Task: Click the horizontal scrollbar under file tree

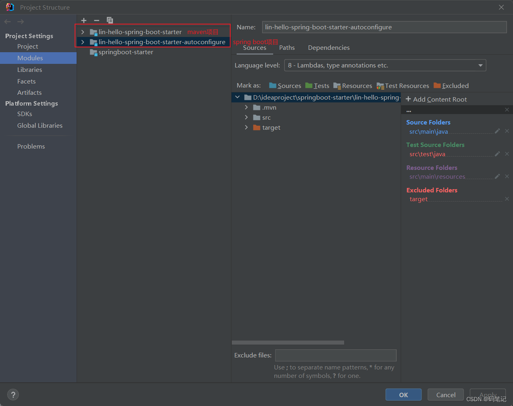Action: click(x=288, y=343)
